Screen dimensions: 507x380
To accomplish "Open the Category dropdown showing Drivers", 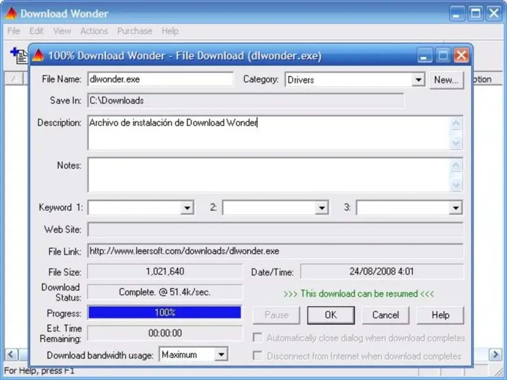I will click(418, 80).
